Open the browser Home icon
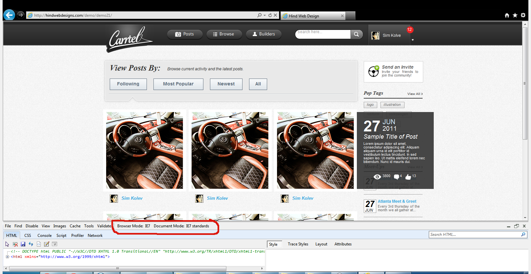 pos(507,15)
